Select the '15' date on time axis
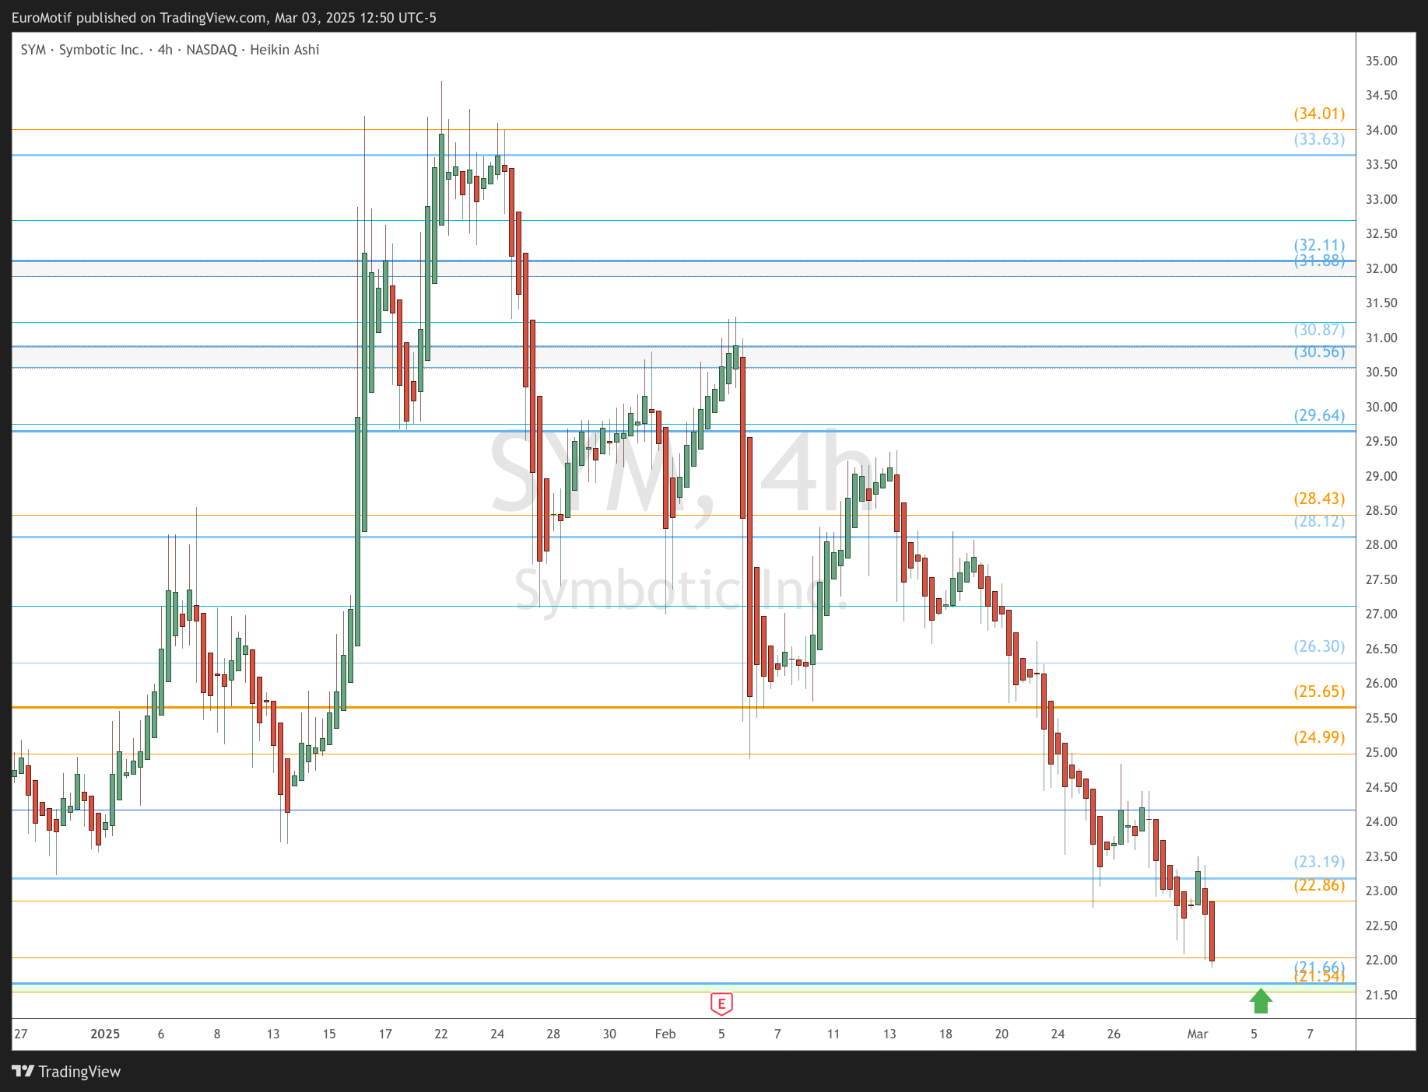 (x=329, y=1034)
